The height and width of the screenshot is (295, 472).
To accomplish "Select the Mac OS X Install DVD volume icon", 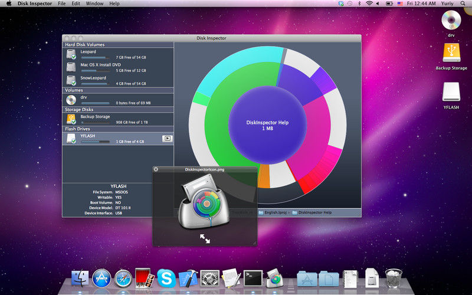I will click(71, 67).
